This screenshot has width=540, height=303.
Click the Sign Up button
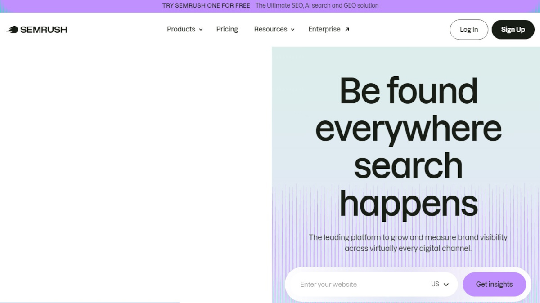(x=513, y=30)
